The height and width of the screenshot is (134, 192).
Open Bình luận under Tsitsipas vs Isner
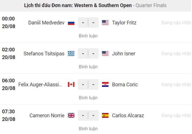[88, 67]
